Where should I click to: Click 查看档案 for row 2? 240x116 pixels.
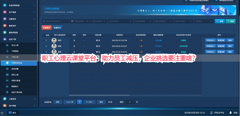tap(221, 46)
